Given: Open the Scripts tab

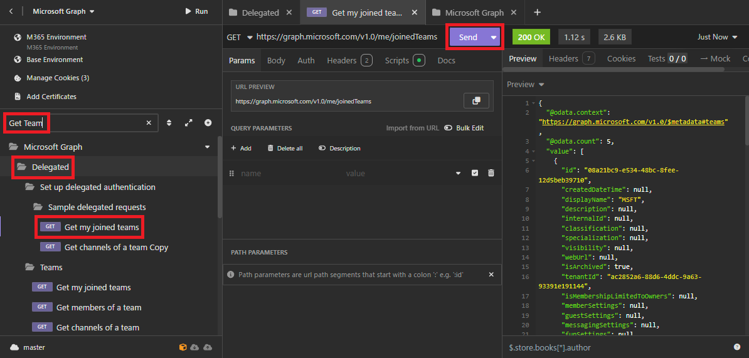Looking at the screenshot, I should (x=405, y=61).
